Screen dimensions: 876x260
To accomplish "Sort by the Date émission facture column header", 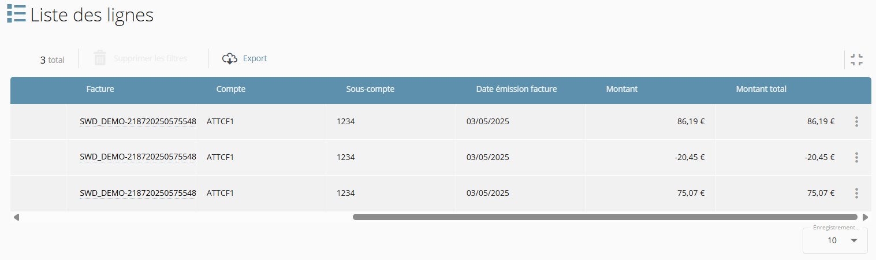I will pyautogui.click(x=516, y=89).
